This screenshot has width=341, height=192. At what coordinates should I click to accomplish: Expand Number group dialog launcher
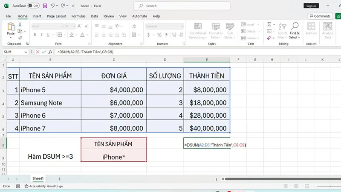[184, 44]
